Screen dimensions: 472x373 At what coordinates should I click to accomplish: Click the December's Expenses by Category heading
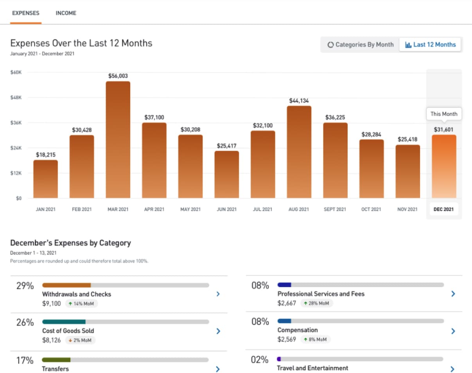point(70,243)
